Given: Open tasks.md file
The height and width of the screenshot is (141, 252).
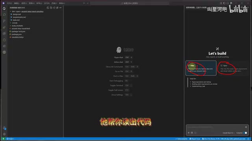Looking at the screenshot, I should click(16, 20).
